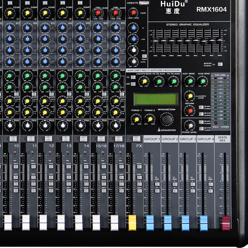Click the green LCD display
The height and width of the screenshot is (248, 248).
[x=156, y=99]
